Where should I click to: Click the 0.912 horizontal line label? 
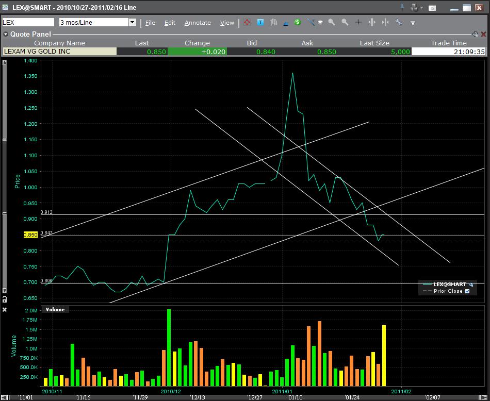pos(46,212)
